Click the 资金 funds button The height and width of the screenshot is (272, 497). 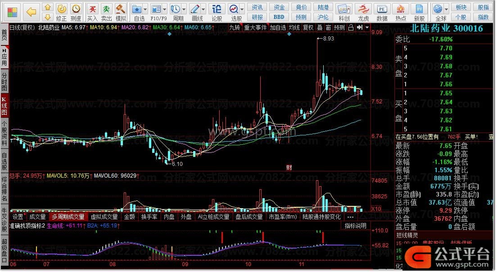pyautogui.click(x=279, y=7)
